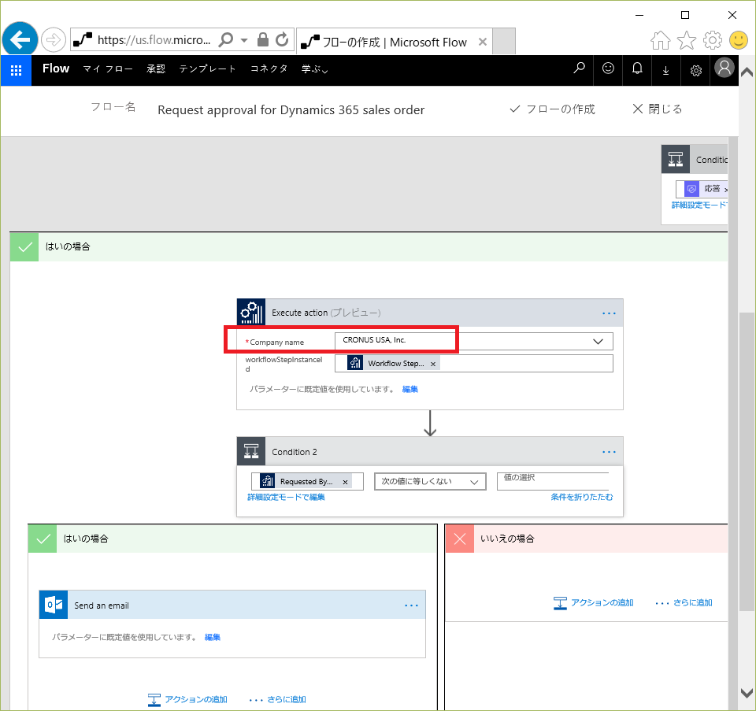Screen dimensions: 756x711
Task: Click the browser address bar URL
Action: coord(154,40)
